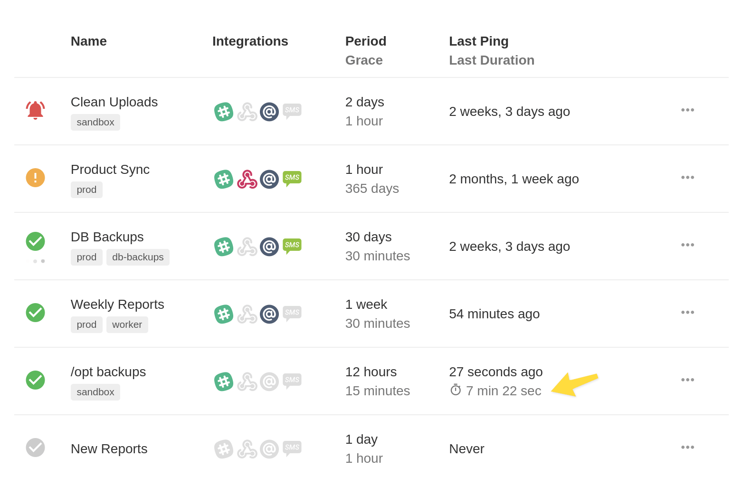Click the Name column header

[x=89, y=41]
